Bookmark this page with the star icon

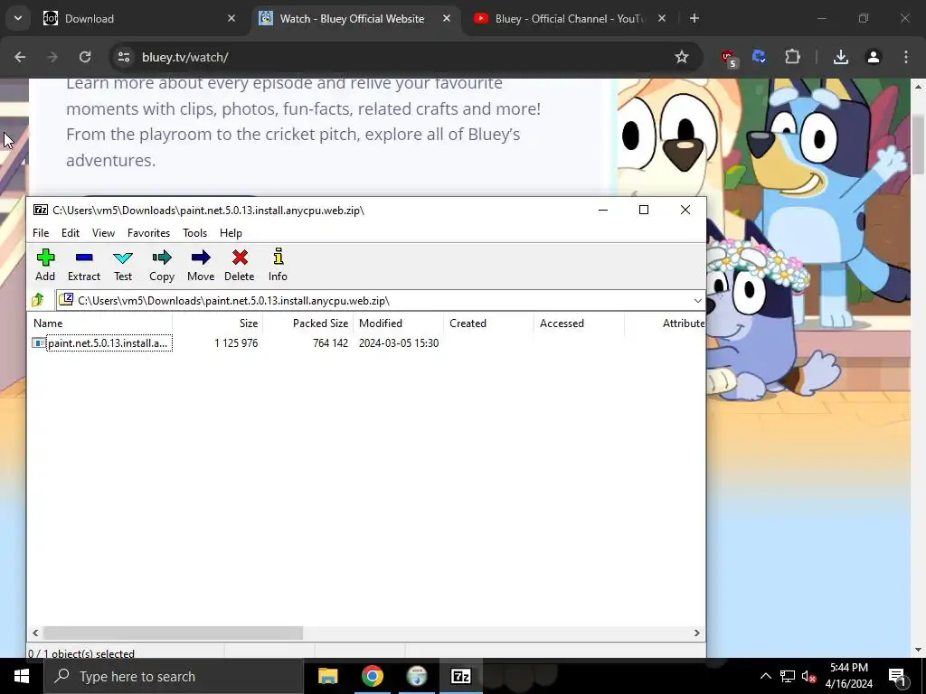[682, 57]
